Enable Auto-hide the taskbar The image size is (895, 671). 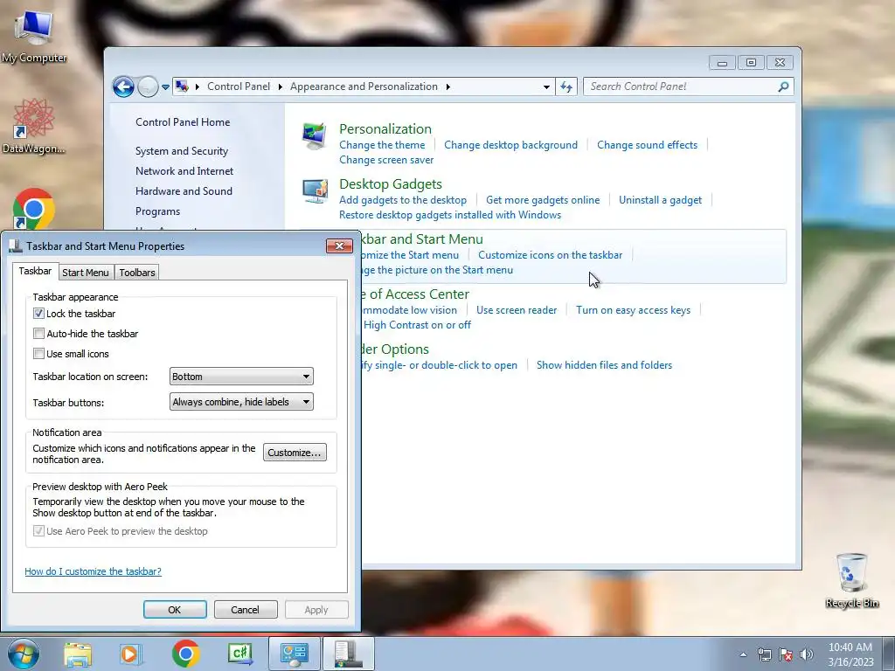(x=38, y=333)
